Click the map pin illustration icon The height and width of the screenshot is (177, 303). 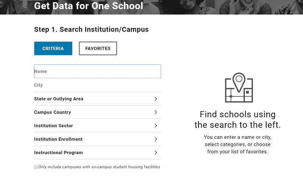[239, 88]
